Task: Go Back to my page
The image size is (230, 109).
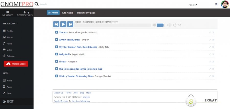Action: pos(86,13)
